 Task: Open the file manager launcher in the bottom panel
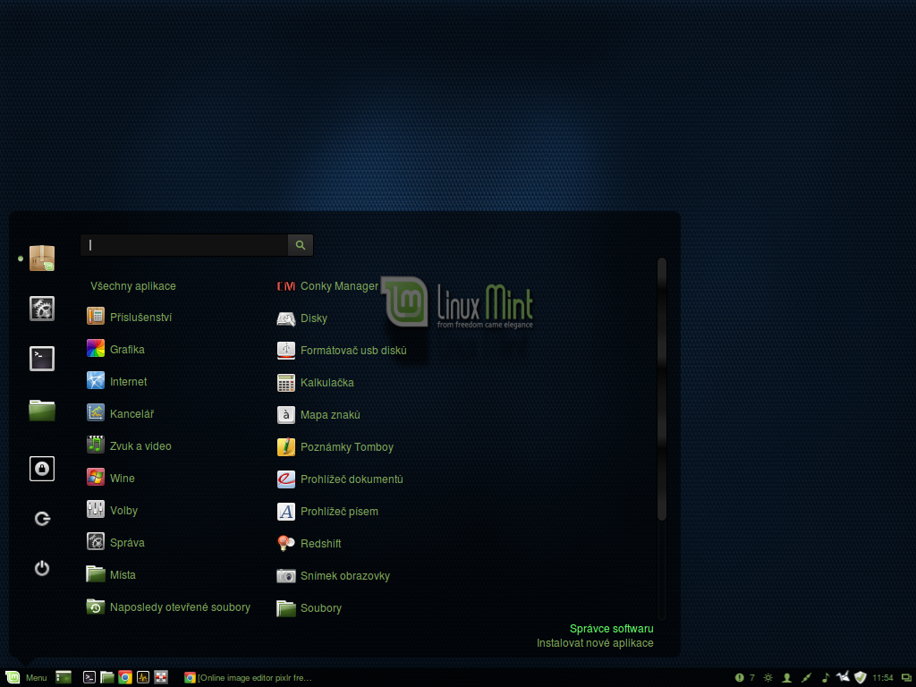[x=107, y=677]
